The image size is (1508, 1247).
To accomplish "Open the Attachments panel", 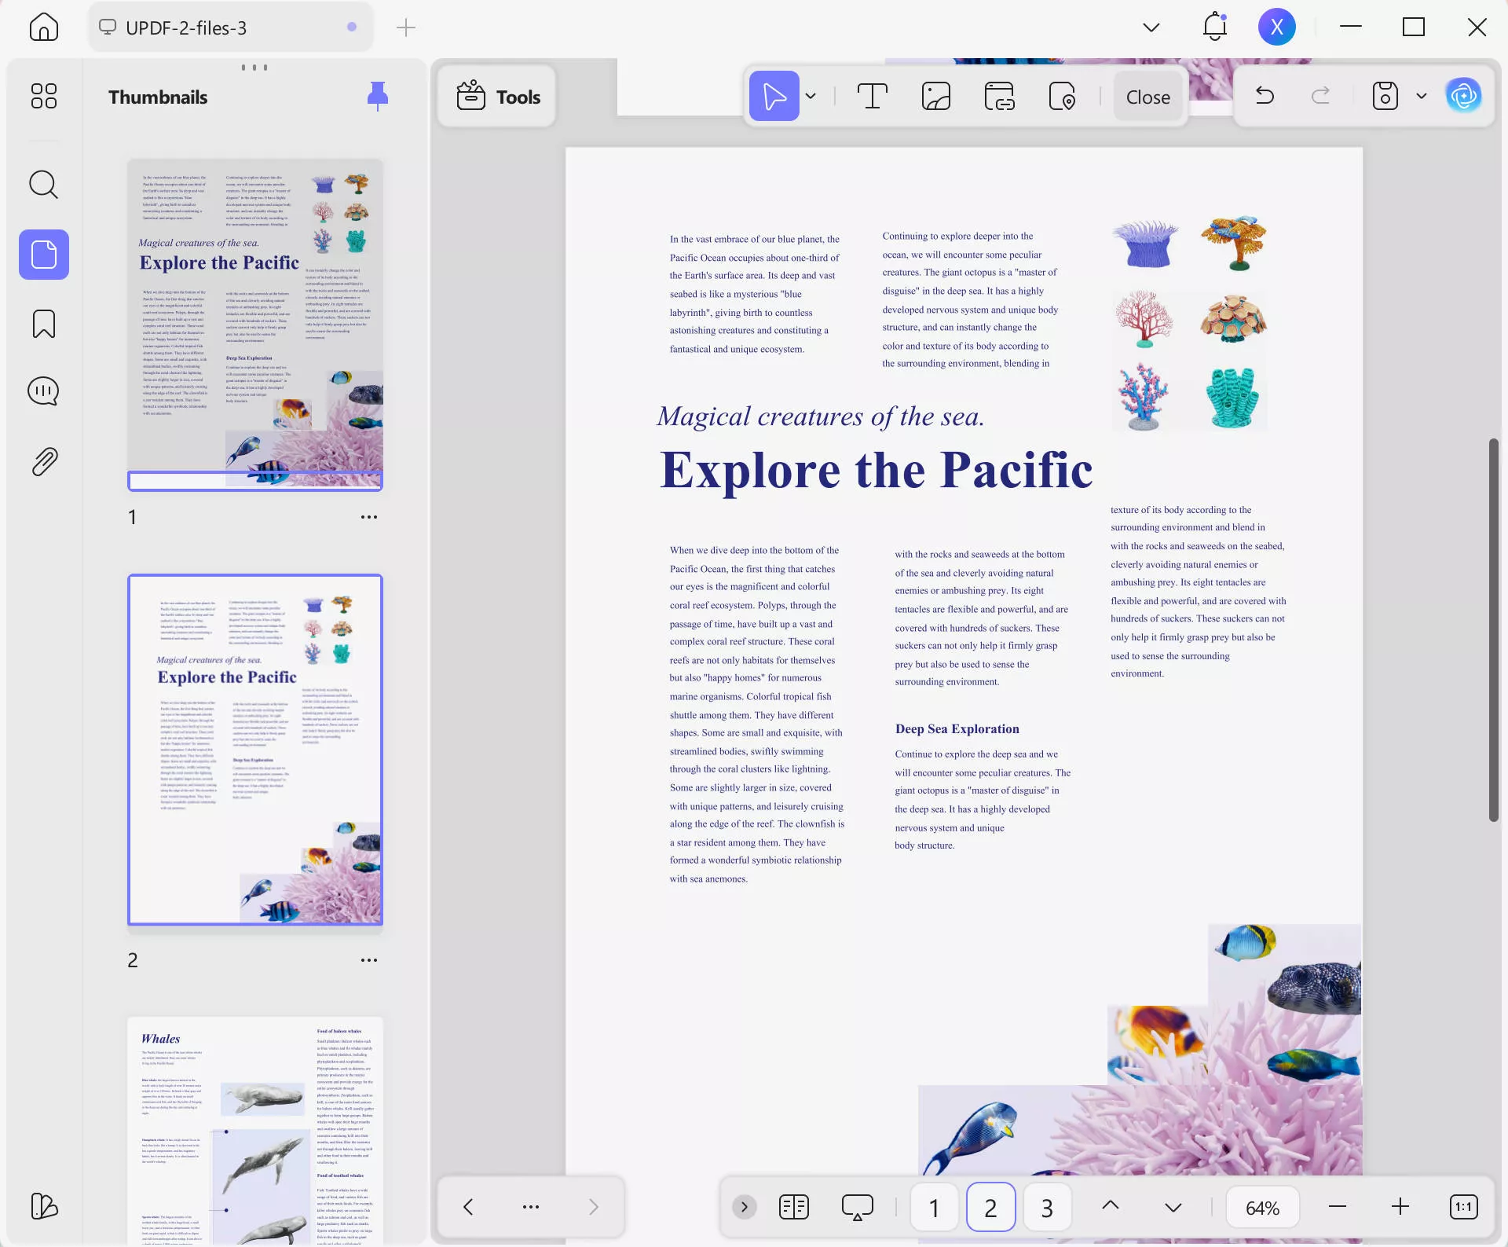I will click(x=43, y=461).
